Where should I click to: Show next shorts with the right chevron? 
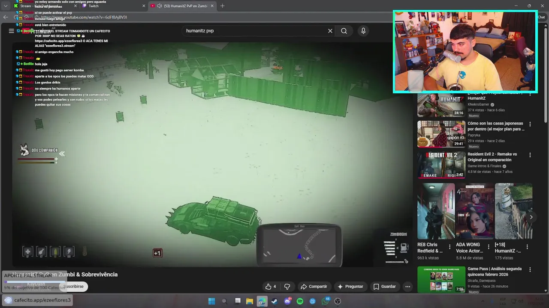(x=531, y=217)
